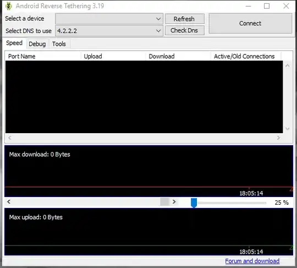
Task: Click the graph scrollbar right arrow
Action: tap(174, 201)
